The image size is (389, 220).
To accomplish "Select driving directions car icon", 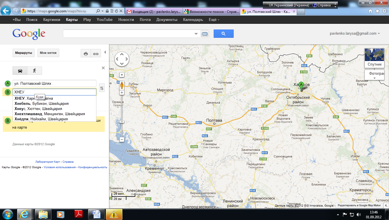I will coord(20,71).
